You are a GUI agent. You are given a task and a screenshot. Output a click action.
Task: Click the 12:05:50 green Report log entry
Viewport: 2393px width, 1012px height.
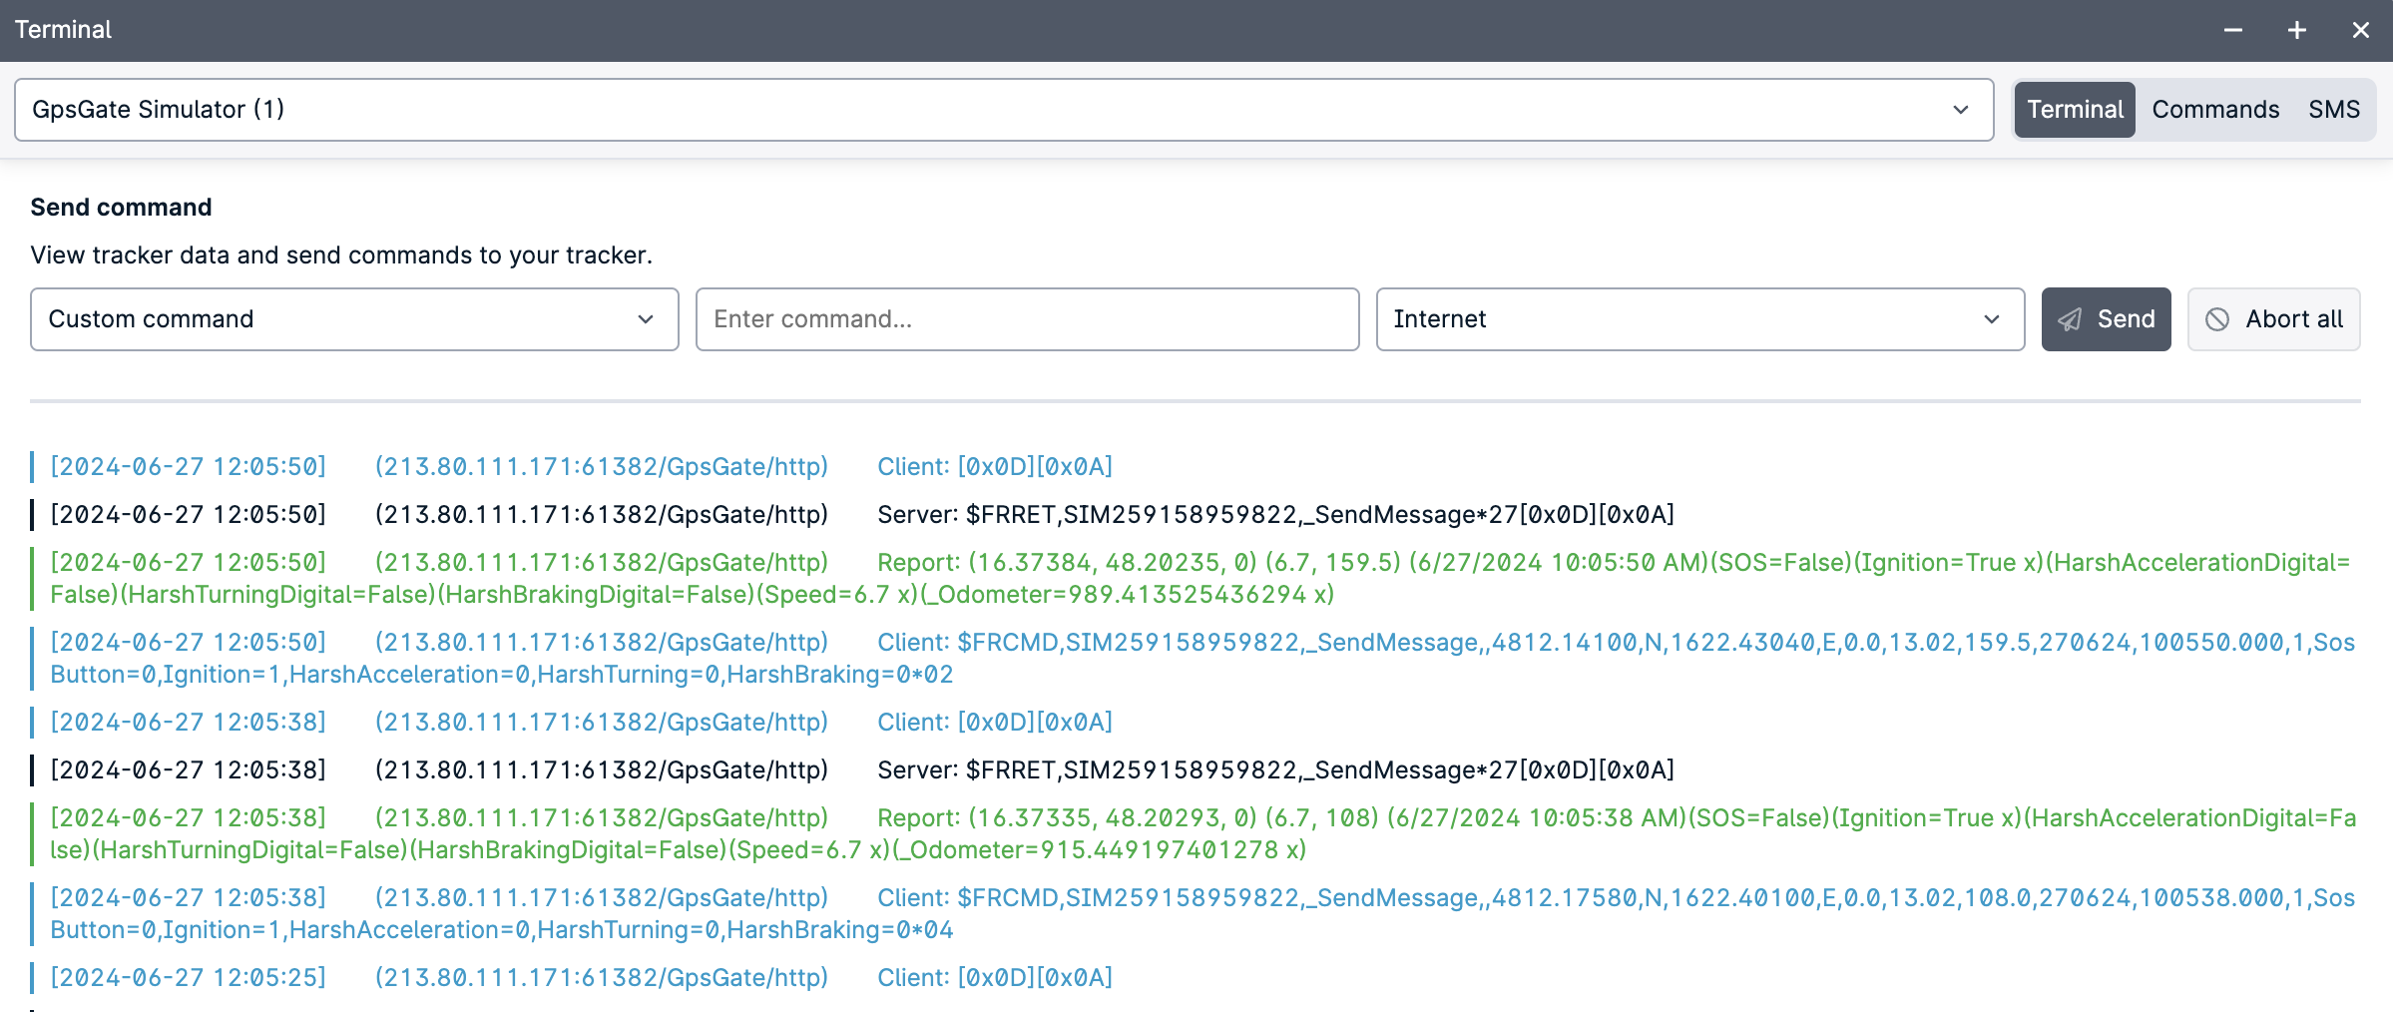pyautogui.click(x=1196, y=579)
